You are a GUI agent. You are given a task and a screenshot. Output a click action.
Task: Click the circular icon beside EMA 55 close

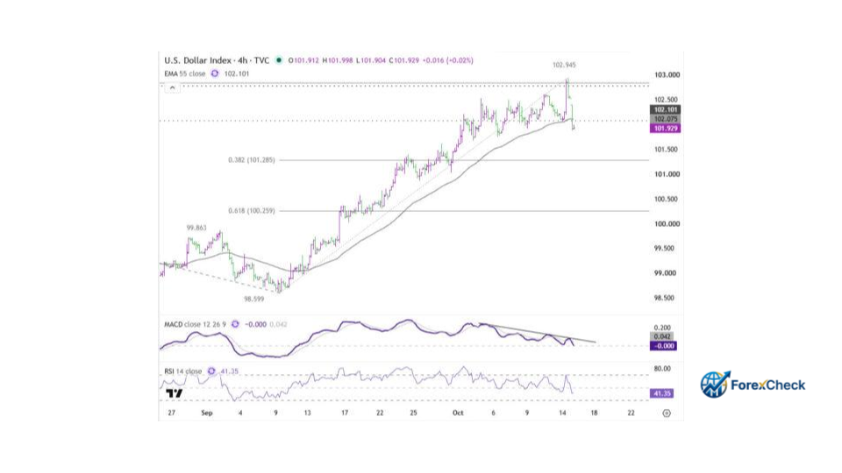[x=215, y=74]
